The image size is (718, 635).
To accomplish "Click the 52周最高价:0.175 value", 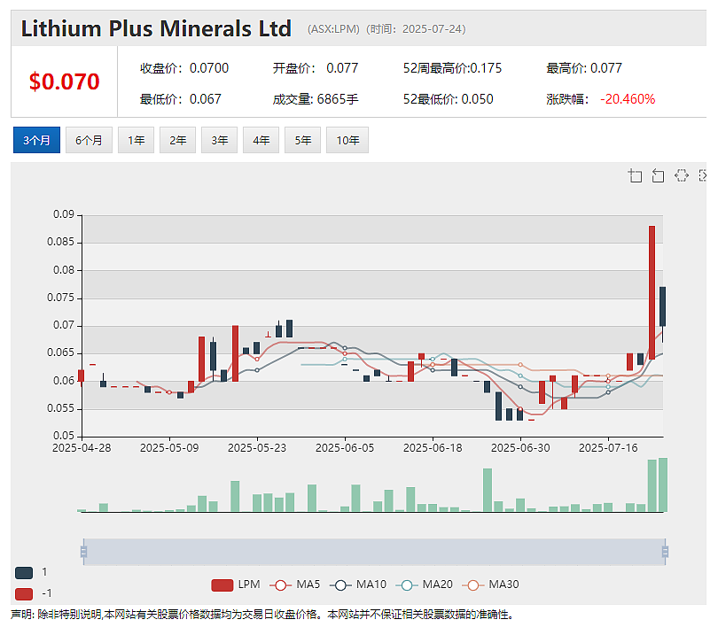I will tap(452, 68).
